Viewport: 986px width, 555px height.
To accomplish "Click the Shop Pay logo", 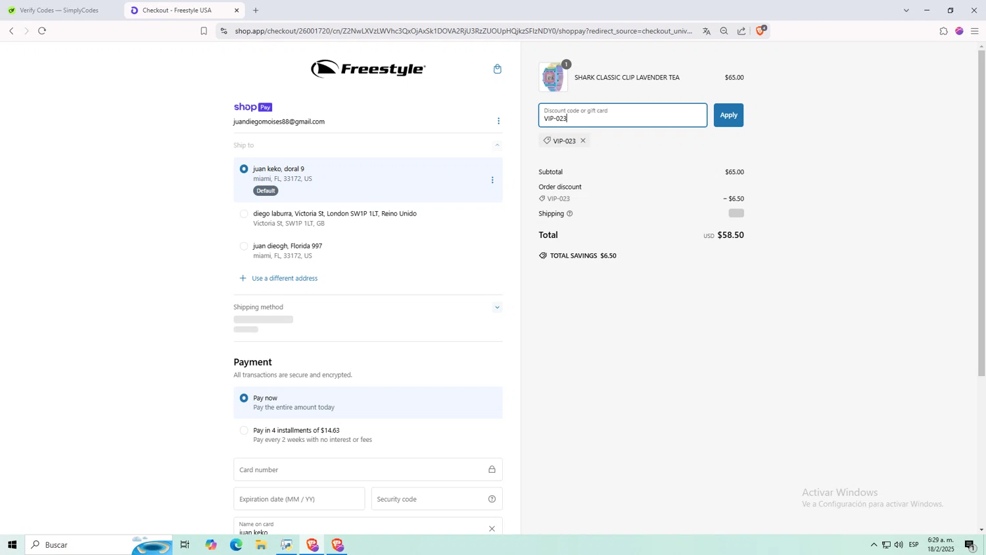I will (x=253, y=107).
